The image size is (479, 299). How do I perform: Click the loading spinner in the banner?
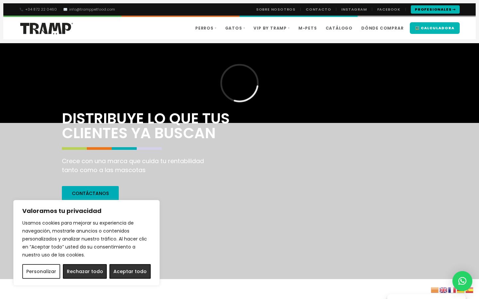[x=239, y=83]
